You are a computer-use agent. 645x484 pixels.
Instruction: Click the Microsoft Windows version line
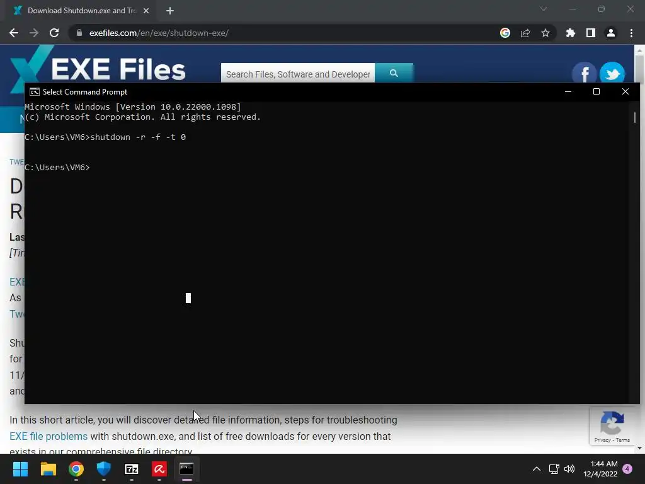(x=133, y=107)
